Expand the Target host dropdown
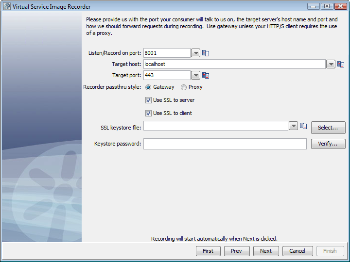Image resolution: width=350 pixels, height=262 pixels. [331, 65]
